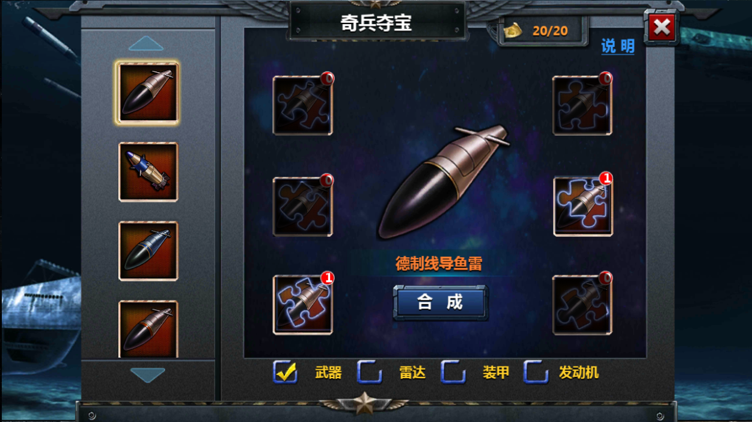Click the top-left puzzle fragment slot
The height and width of the screenshot is (422, 752).
click(x=303, y=105)
